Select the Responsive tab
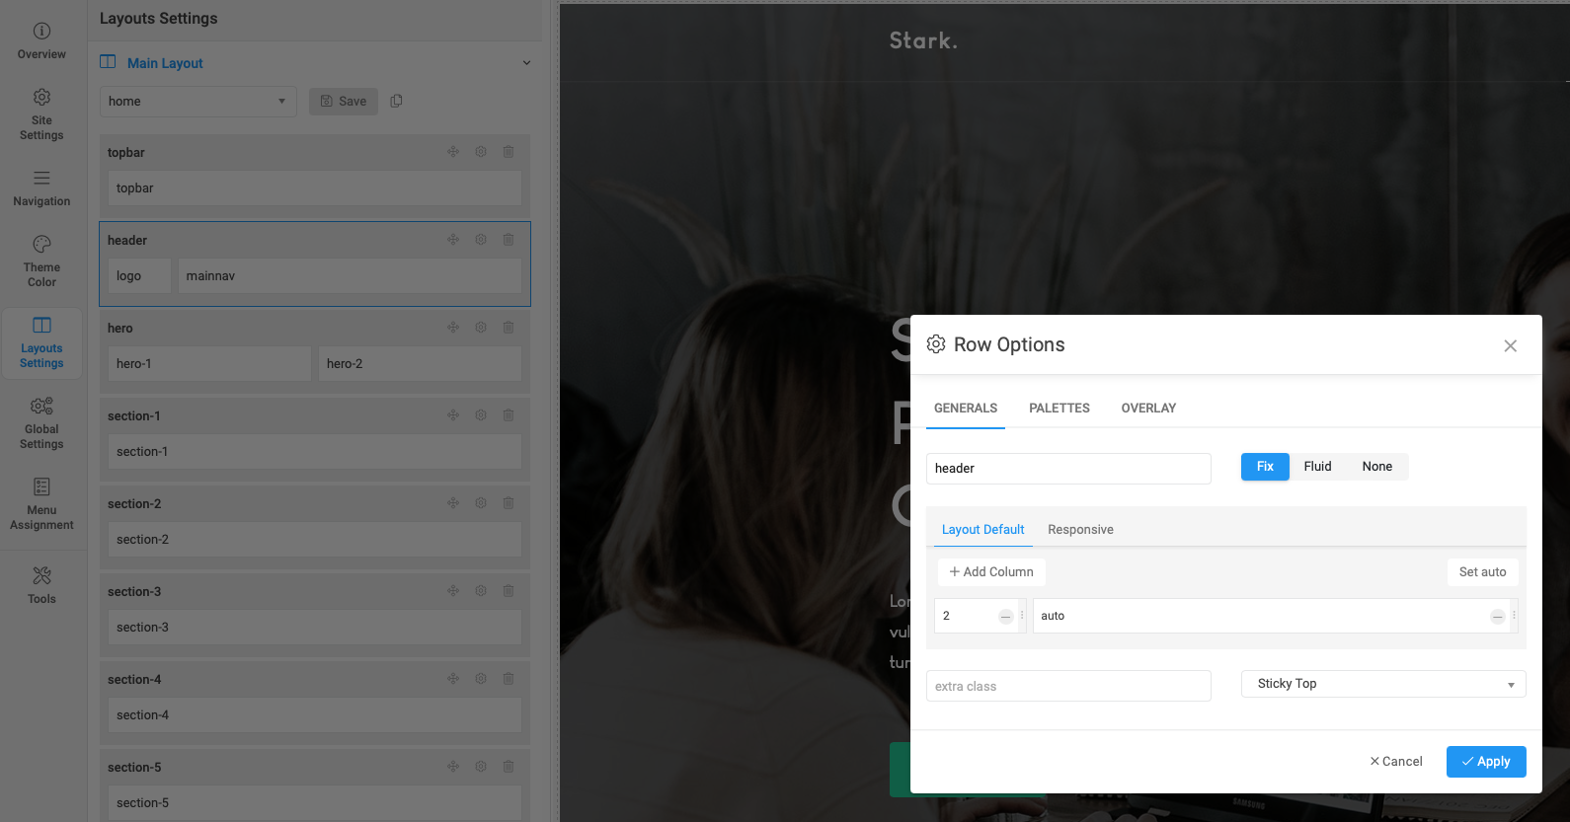Viewport: 1570px width, 822px height. coord(1080,530)
